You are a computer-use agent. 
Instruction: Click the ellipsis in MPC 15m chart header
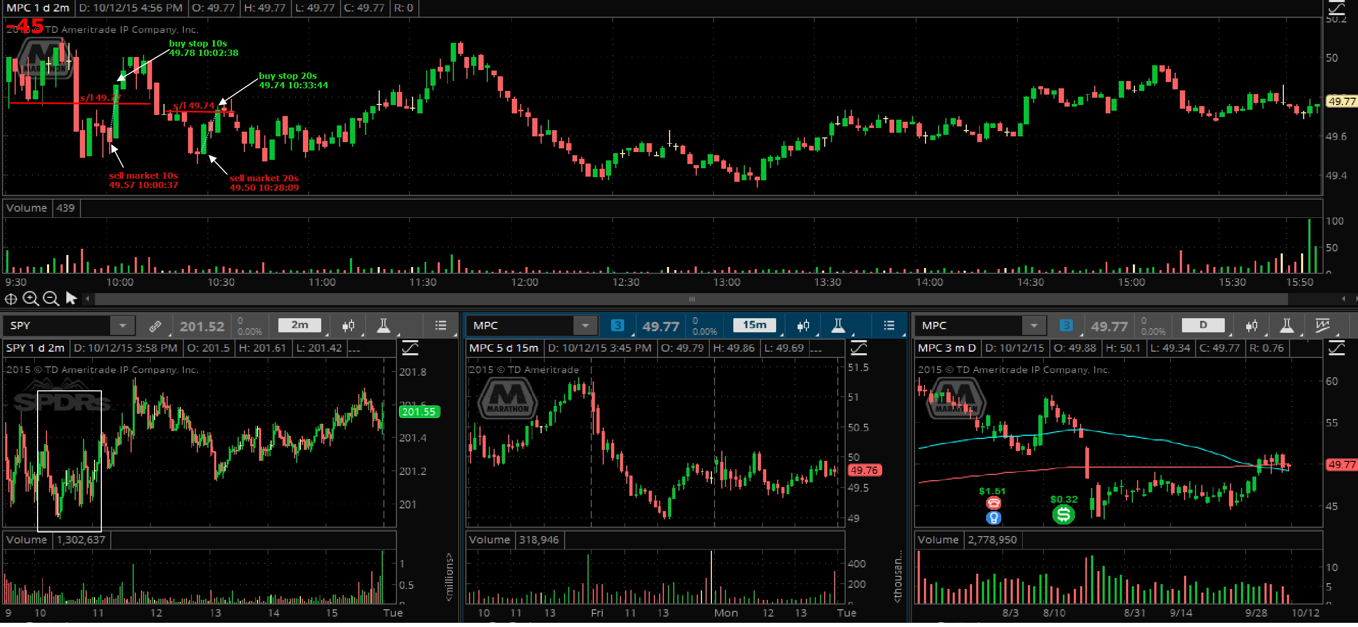pyautogui.click(x=816, y=350)
